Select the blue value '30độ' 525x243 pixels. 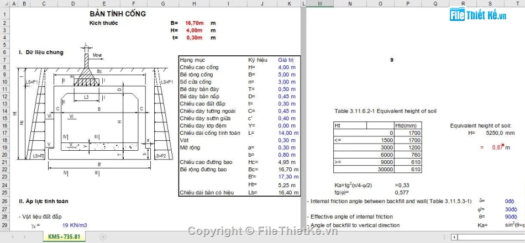point(511,209)
